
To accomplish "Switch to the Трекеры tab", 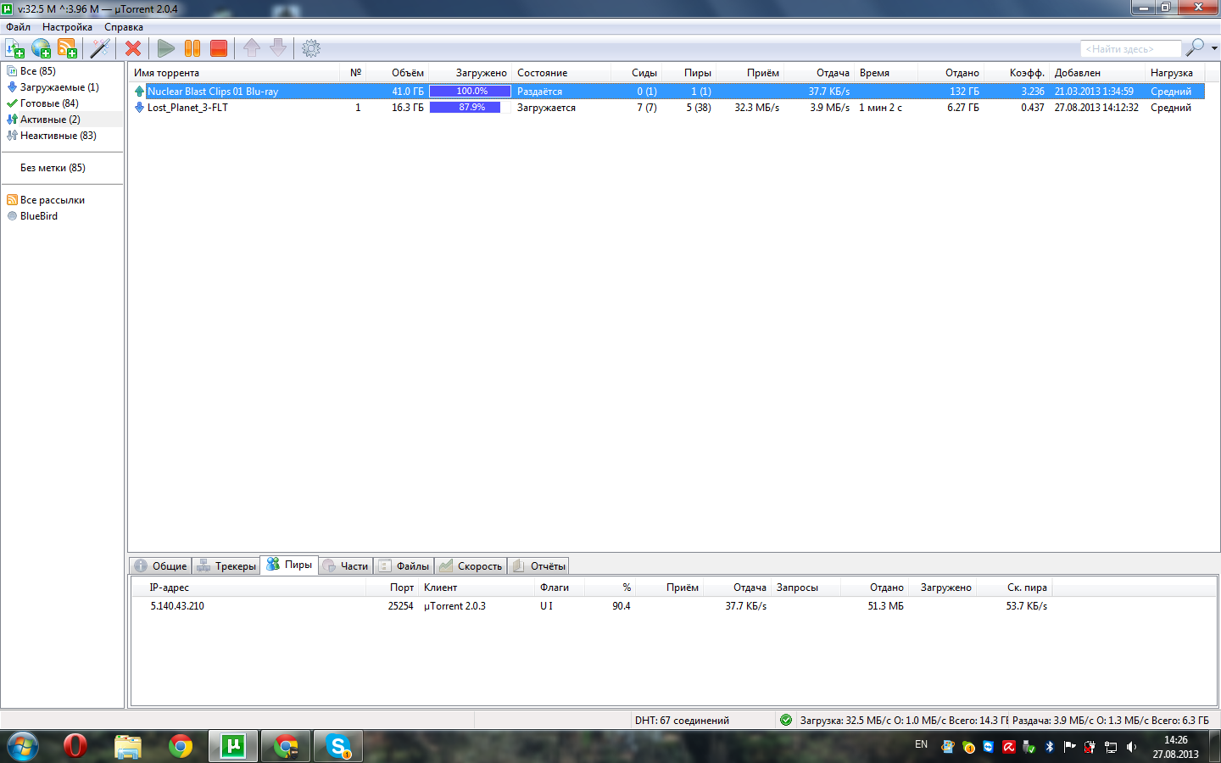I will (226, 566).
